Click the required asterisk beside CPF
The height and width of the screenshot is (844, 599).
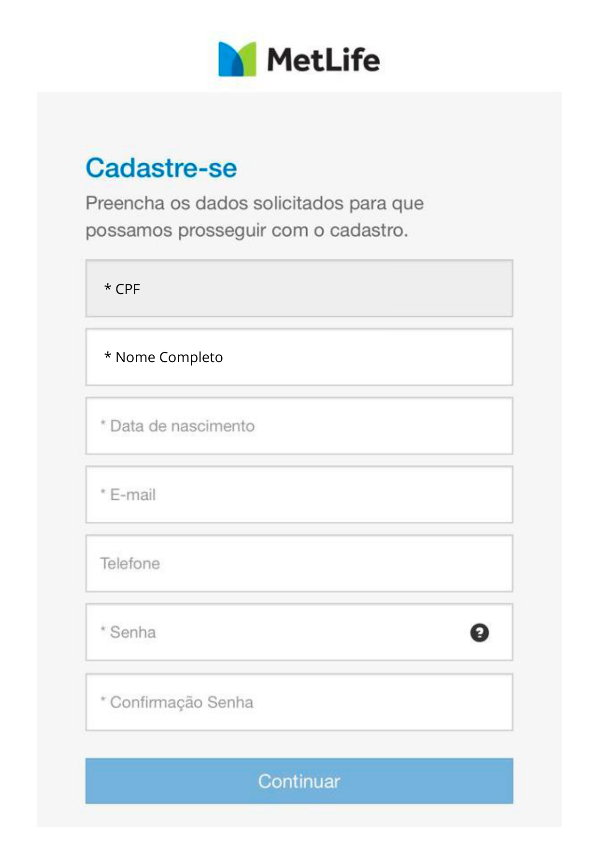click(108, 288)
